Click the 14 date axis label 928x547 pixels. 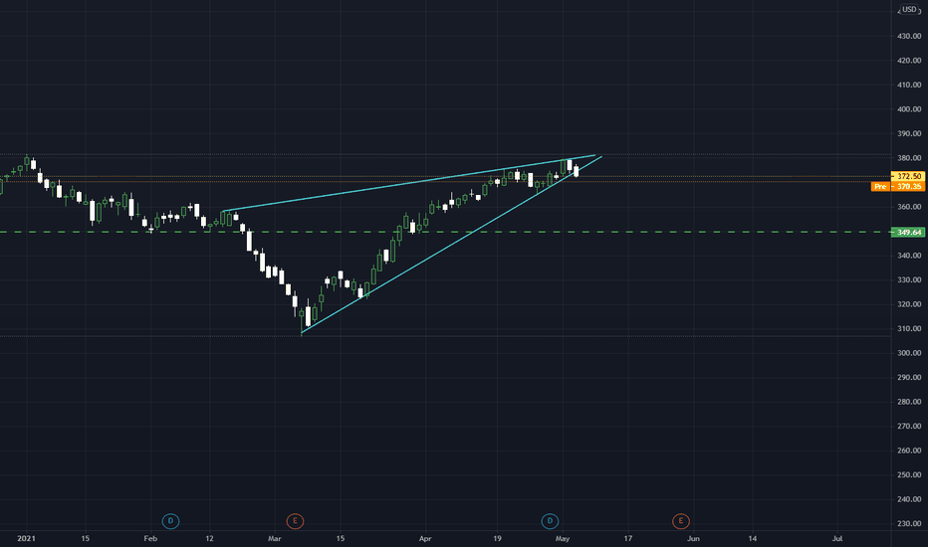[752, 539]
